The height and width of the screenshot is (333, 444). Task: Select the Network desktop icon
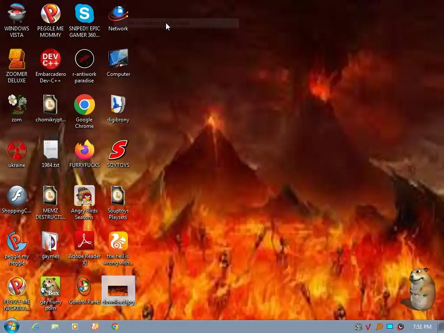point(118,17)
